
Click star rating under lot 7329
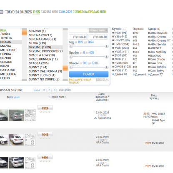(45, 112)
